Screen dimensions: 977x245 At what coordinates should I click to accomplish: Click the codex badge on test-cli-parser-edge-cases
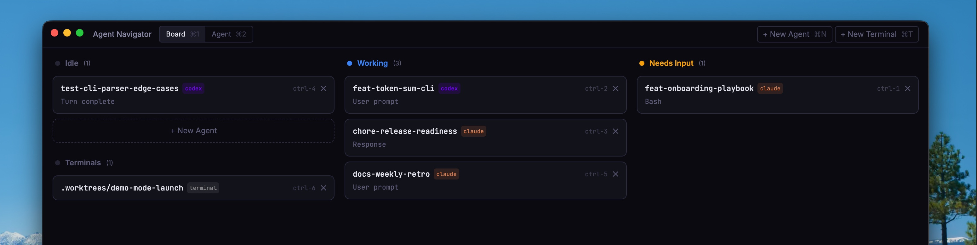[x=193, y=88]
